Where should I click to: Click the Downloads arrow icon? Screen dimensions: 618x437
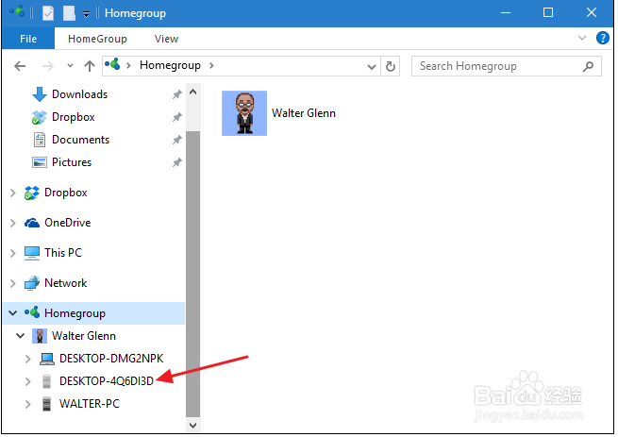tap(39, 94)
